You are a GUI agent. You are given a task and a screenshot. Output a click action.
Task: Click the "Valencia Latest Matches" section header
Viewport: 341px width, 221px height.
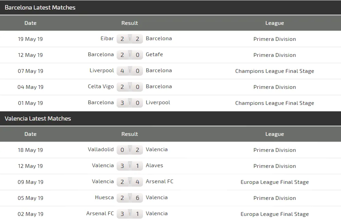(x=38, y=119)
